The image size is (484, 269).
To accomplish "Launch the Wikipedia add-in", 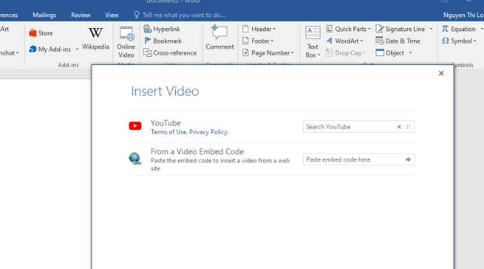I will [96, 39].
